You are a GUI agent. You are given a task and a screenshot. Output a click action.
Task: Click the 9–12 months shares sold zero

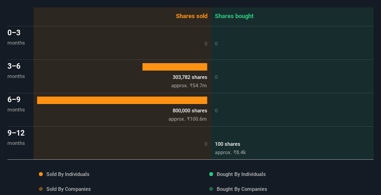[x=206, y=144]
